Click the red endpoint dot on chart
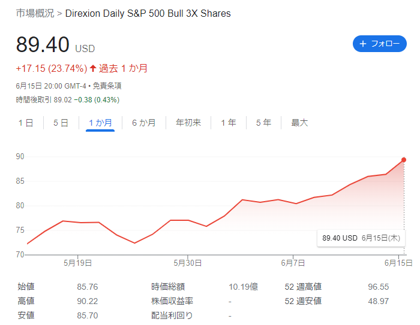The height and width of the screenshot is (325, 420). coord(404,160)
